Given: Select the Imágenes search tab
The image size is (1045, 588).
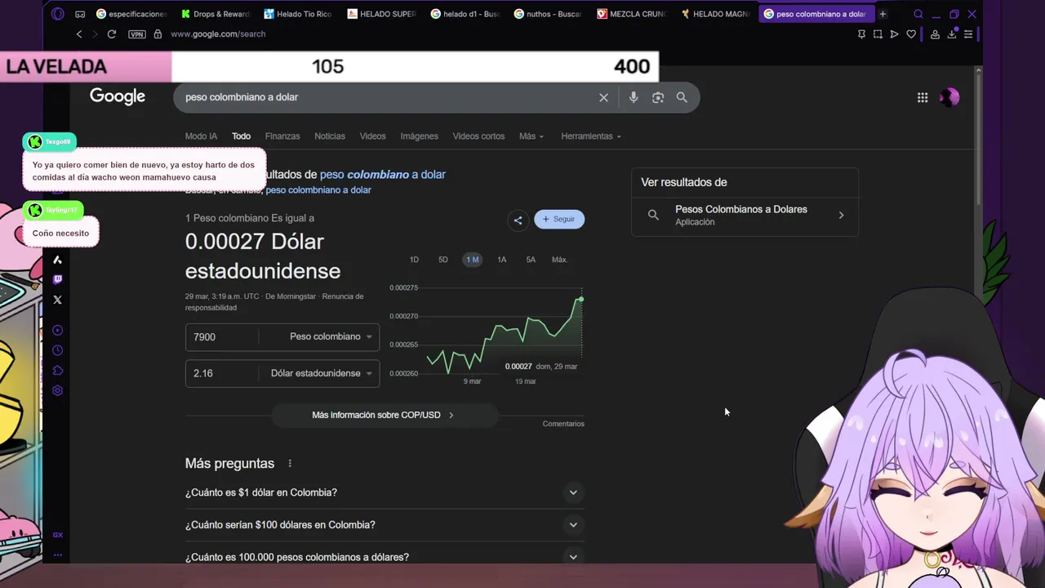Looking at the screenshot, I should click(420, 136).
